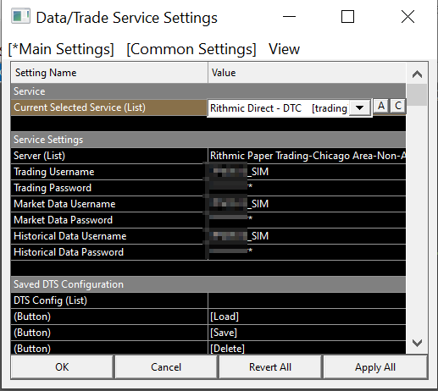The width and height of the screenshot is (438, 391).
Task: Open the View menu
Action: [x=284, y=49]
